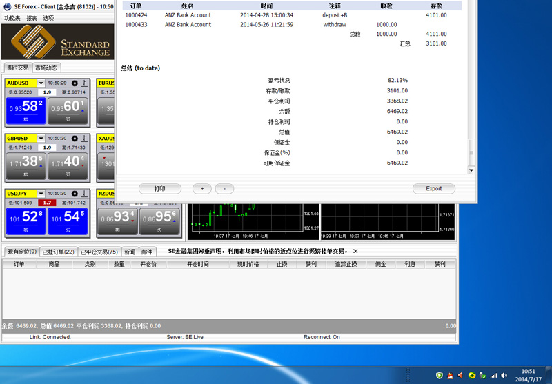Open the 邮件 tab
This screenshot has height=384, width=552.
147,252
